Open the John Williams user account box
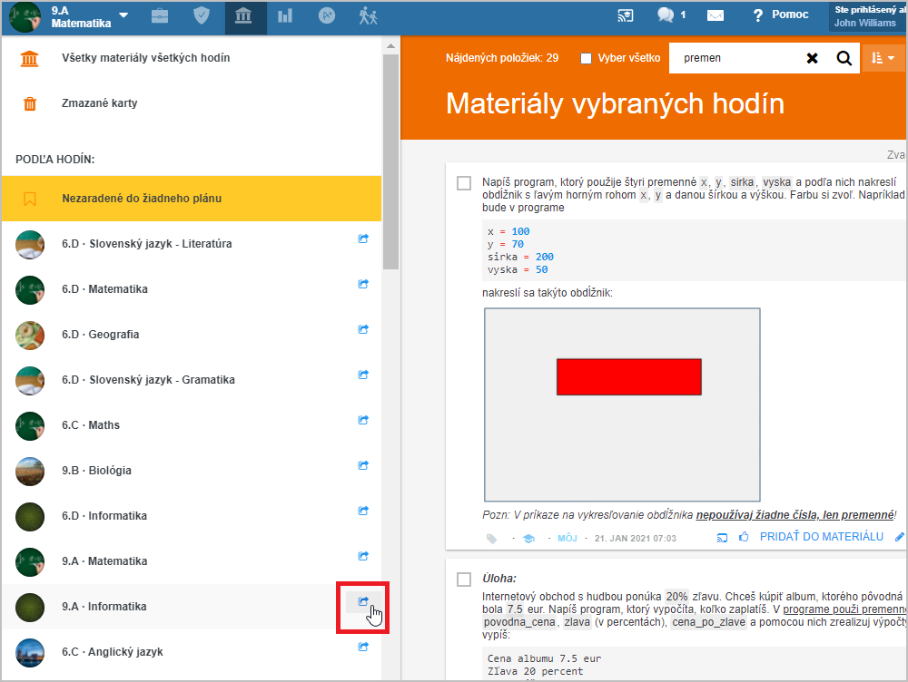This screenshot has width=908, height=682. pos(867,16)
